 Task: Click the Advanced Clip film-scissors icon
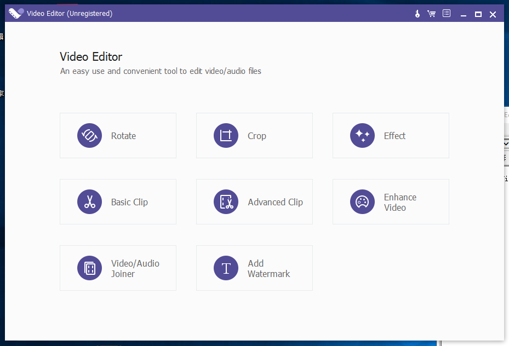[x=226, y=201]
